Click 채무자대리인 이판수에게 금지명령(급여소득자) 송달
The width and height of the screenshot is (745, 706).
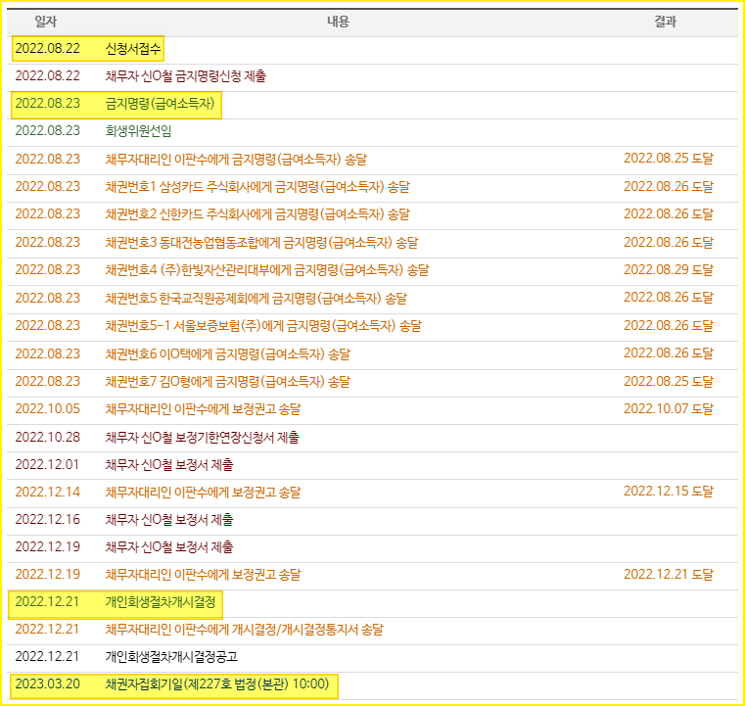pyautogui.click(x=236, y=160)
